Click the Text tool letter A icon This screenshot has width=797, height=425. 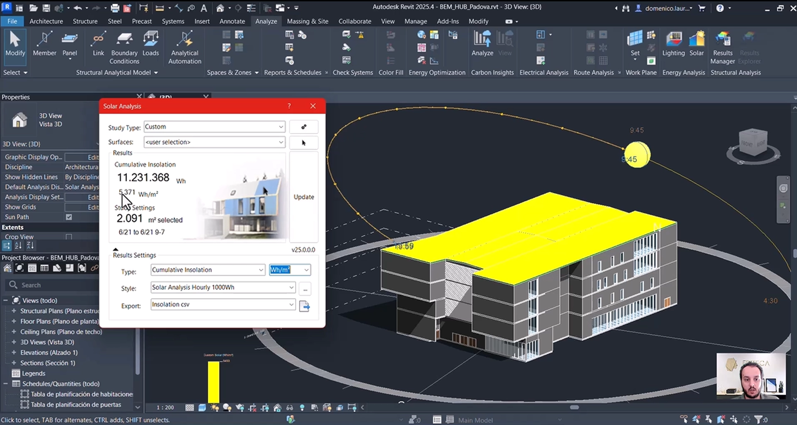(x=204, y=8)
